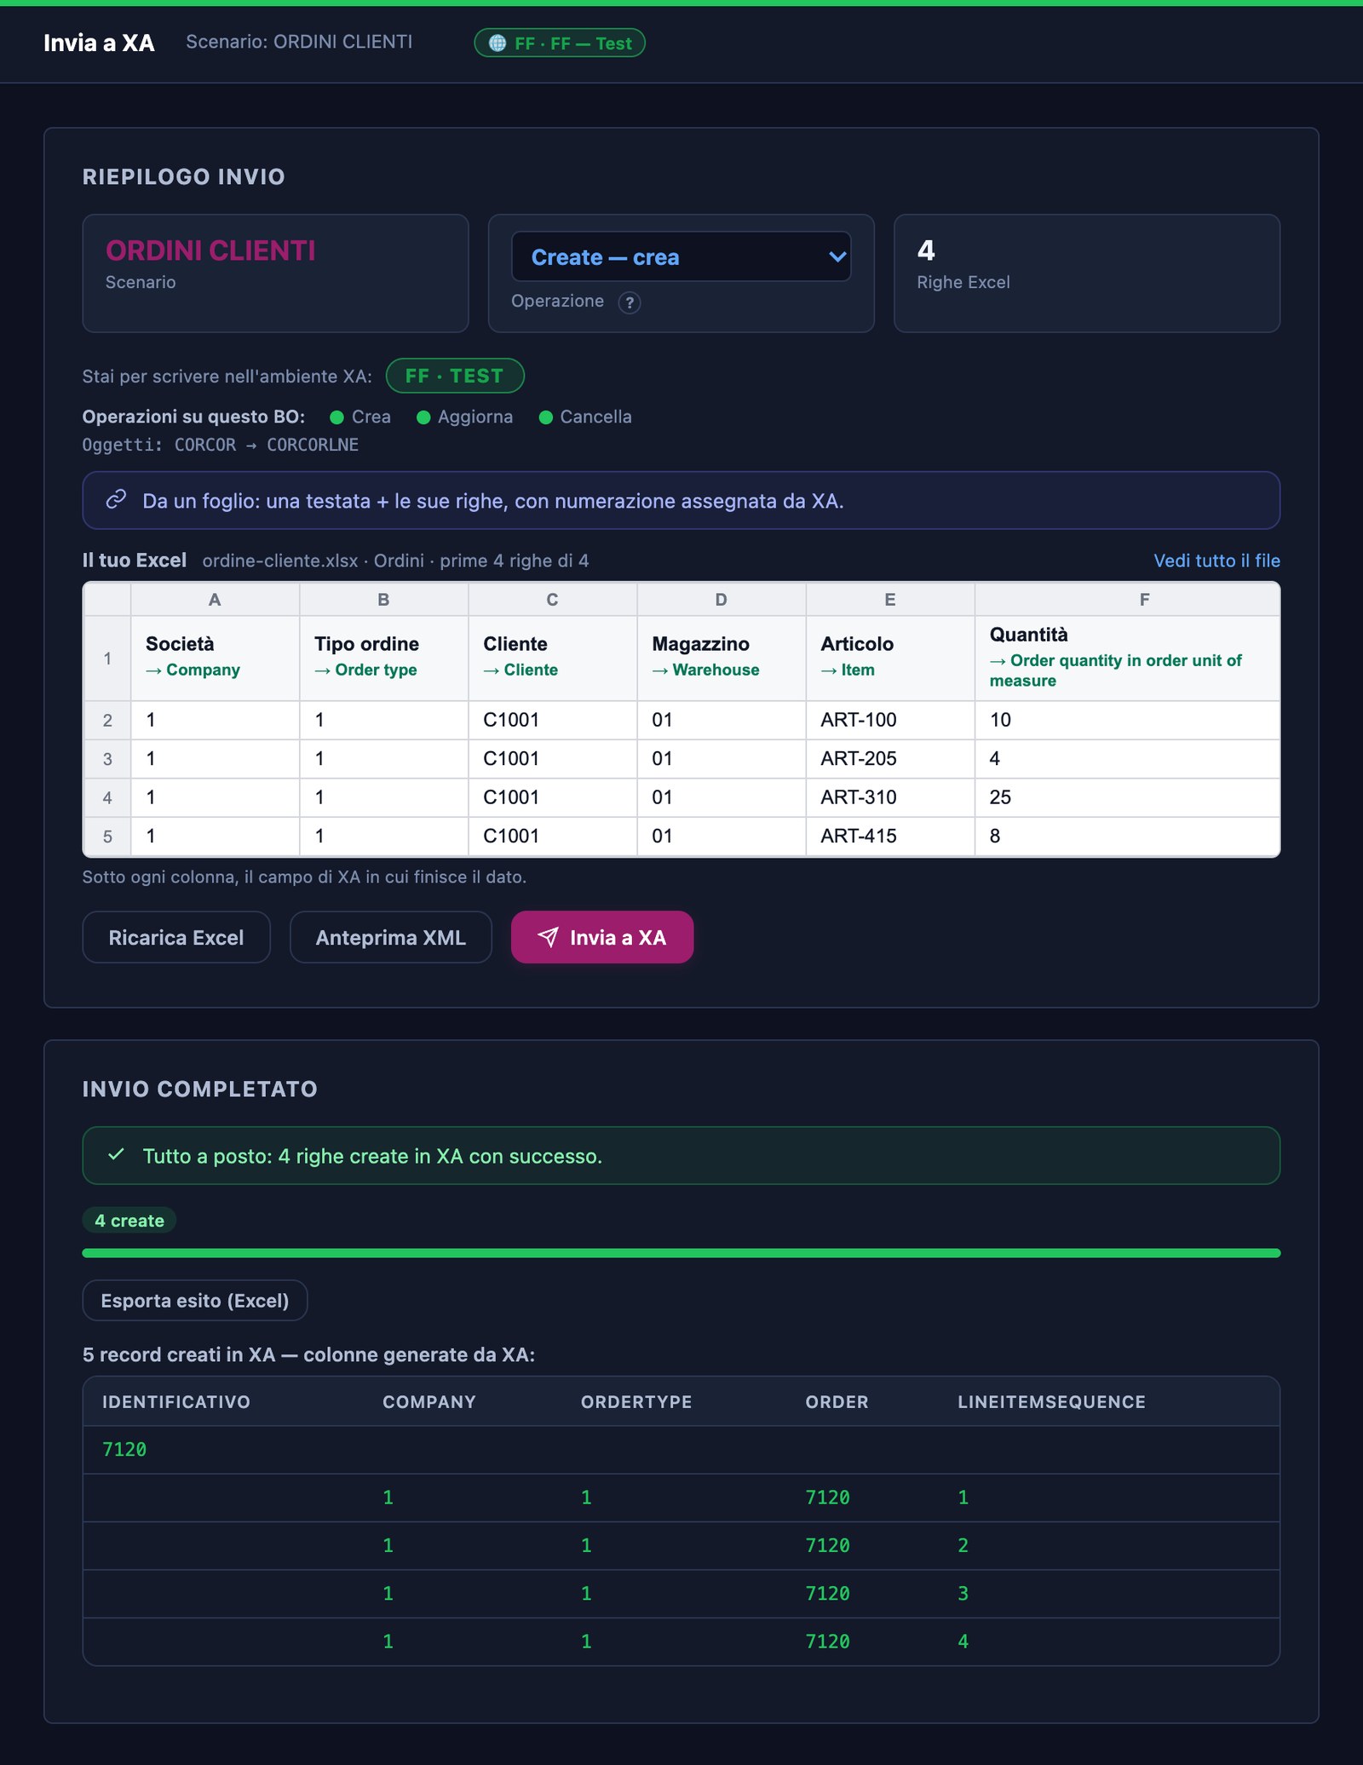Open the Vedi tutto il file link

pos(1216,561)
